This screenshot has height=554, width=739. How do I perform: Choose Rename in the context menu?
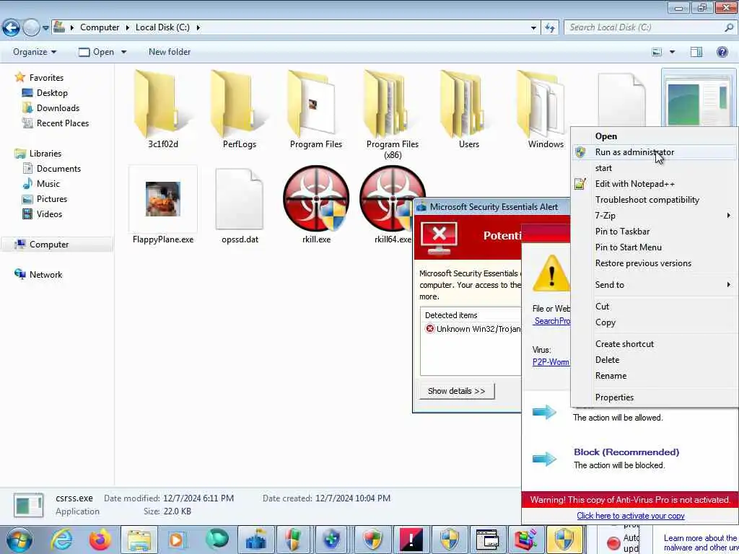click(x=654, y=376)
